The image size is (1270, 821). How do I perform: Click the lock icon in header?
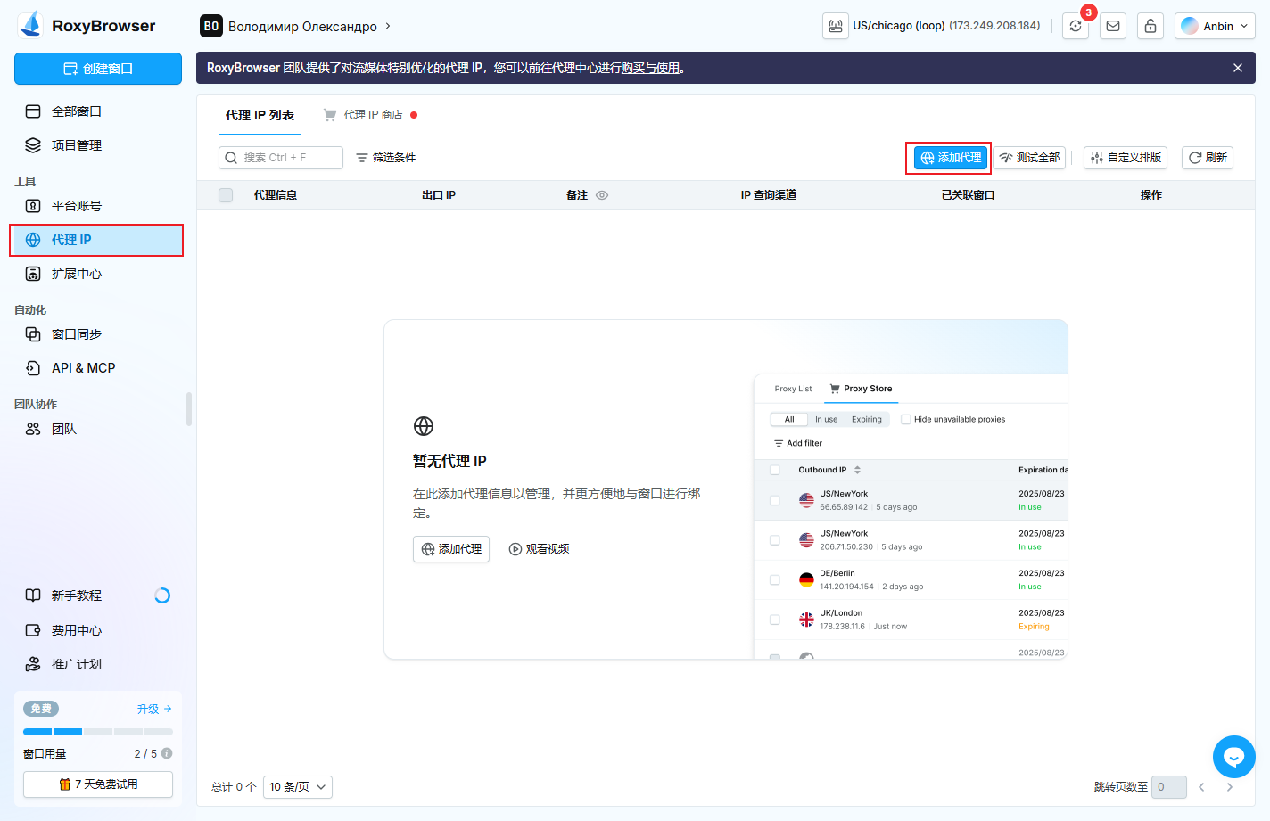pos(1150,27)
